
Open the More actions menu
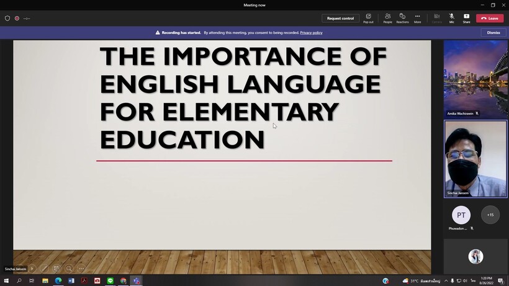point(417,18)
